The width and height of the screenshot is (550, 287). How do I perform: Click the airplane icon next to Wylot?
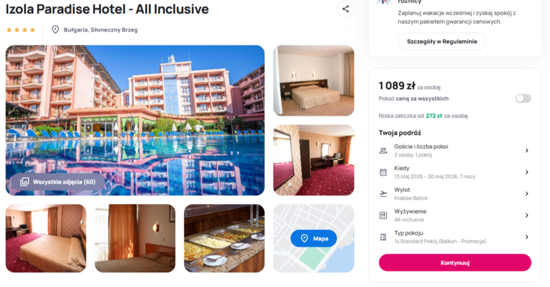383,194
